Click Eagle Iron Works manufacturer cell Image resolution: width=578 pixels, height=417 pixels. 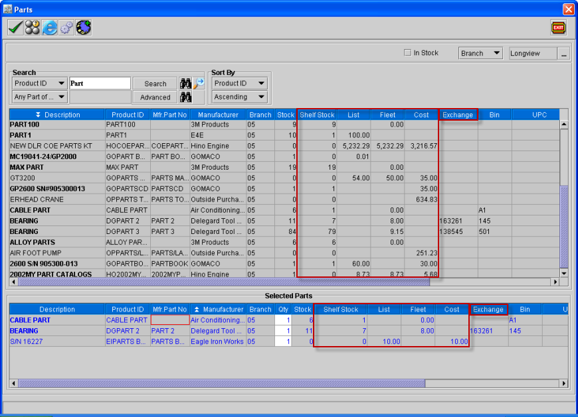click(x=218, y=341)
